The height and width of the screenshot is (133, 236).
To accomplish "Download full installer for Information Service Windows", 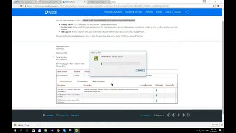I will click(156, 101).
